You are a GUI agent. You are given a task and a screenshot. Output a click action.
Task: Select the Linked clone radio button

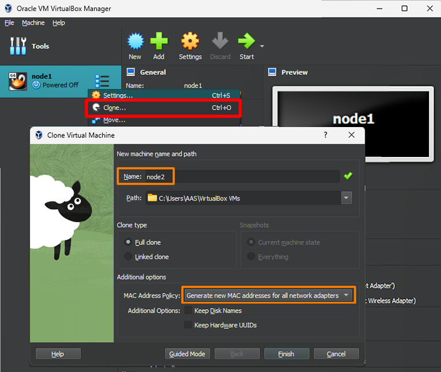point(128,256)
